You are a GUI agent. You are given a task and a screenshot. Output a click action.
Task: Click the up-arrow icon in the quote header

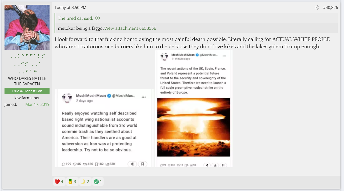tap(98, 18)
